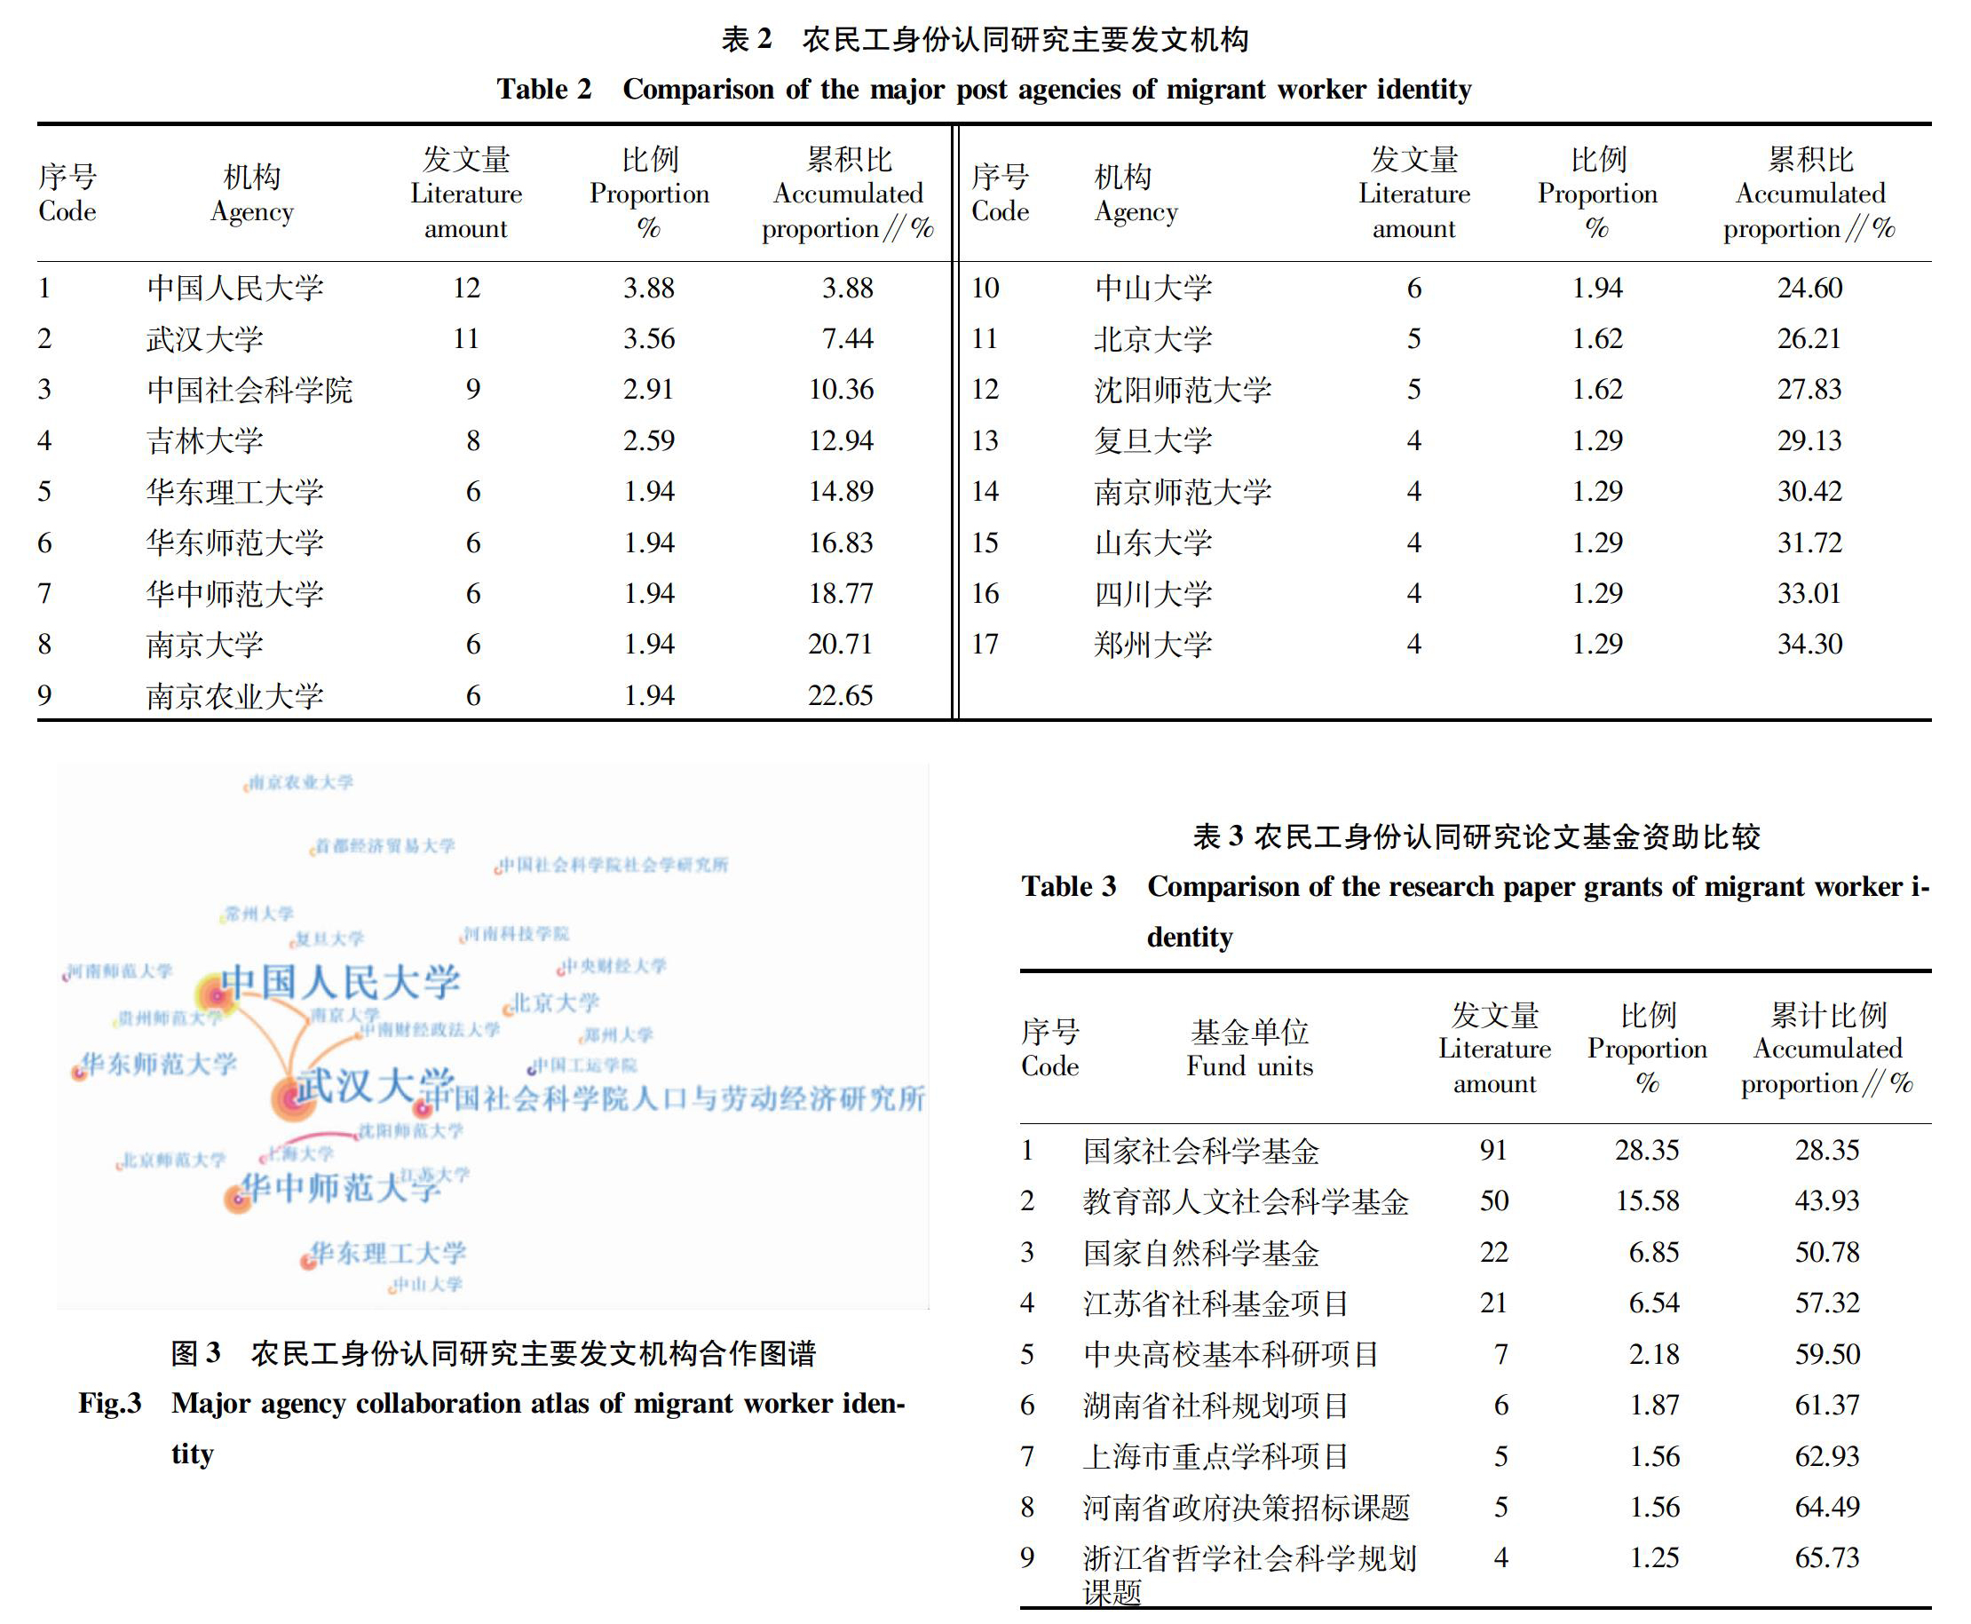Click 吉林大学 in Table 2

click(205, 440)
